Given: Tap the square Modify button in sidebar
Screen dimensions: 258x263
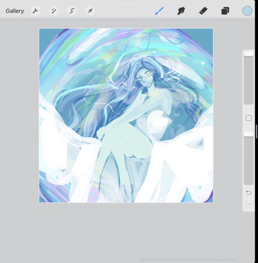Looking at the screenshot, I should click(248, 118).
